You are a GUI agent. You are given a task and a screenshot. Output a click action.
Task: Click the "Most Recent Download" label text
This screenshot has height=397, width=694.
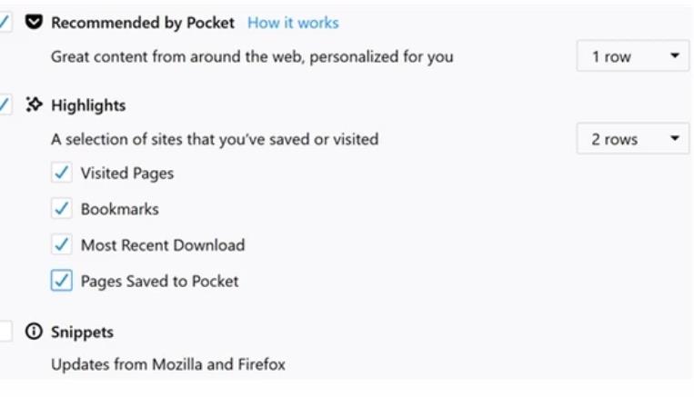[x=163, y=245]
